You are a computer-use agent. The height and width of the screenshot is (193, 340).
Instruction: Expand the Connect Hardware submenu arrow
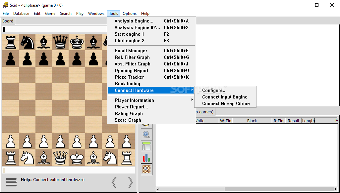(192, 90)
